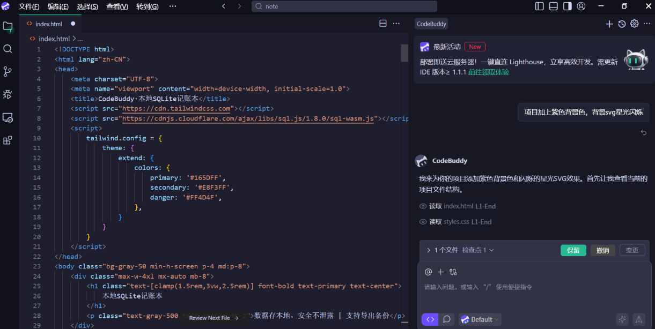Open CodeBuddy chat history
This screenshot has width=655, height=329.
622,24
